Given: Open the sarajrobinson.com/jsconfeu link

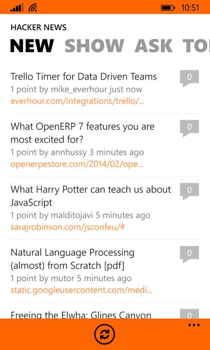Looking at the screenshot, I should (67, 227).
